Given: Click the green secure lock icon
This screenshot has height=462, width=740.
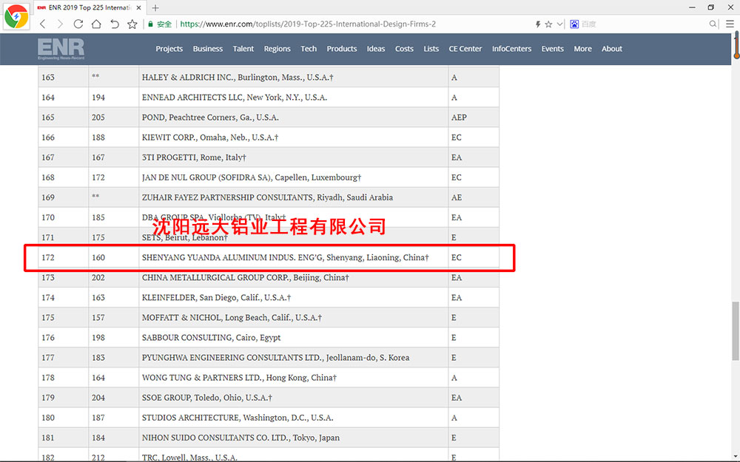Looking at the screenshot, I should [x=150, y=24].
